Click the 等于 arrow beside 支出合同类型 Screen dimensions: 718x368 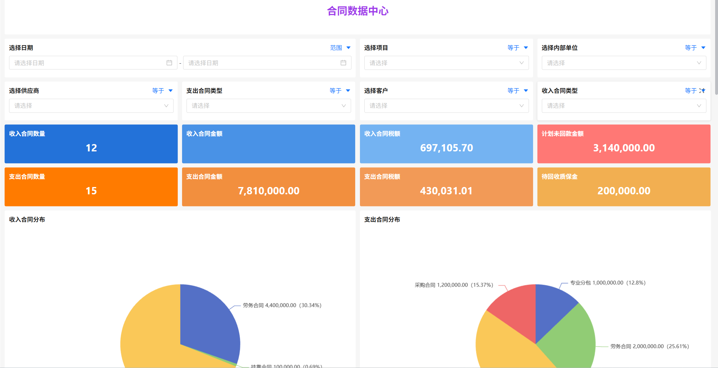coord(348,91)
